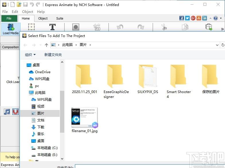Select 下载 in the navigation tree
225x168 pixels.
click(x=38, y=127)
